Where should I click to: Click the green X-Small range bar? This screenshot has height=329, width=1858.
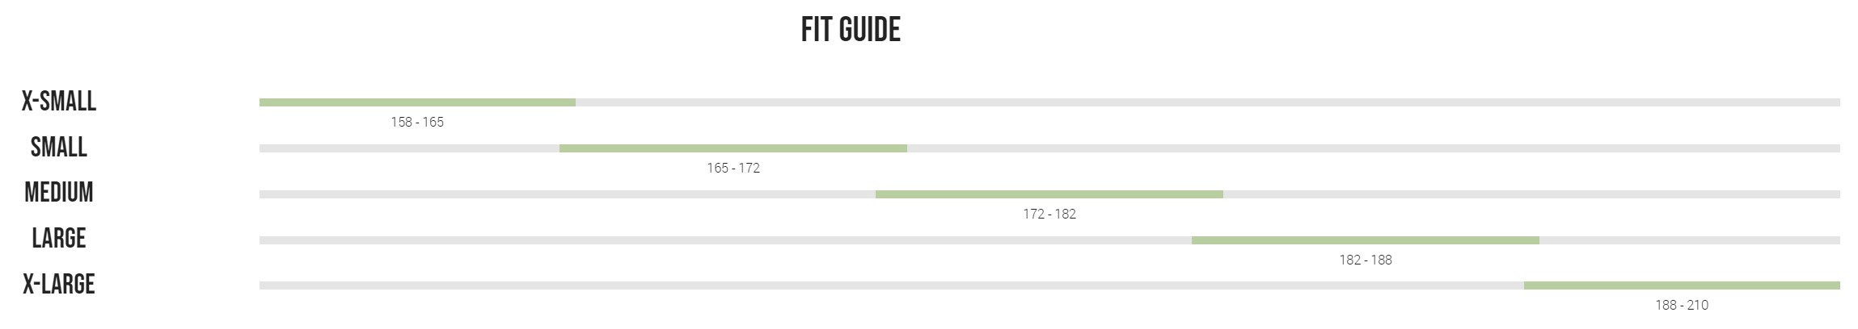(417, 102)
